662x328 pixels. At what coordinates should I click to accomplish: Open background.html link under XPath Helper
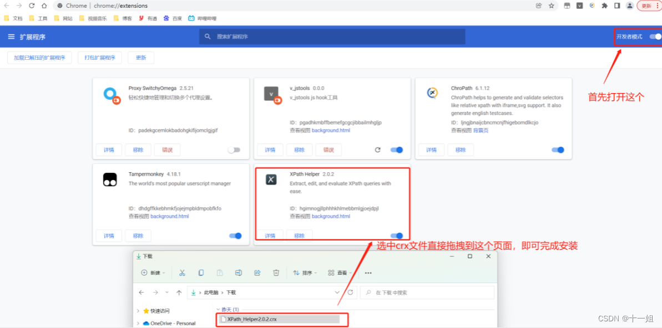[331, 216]
